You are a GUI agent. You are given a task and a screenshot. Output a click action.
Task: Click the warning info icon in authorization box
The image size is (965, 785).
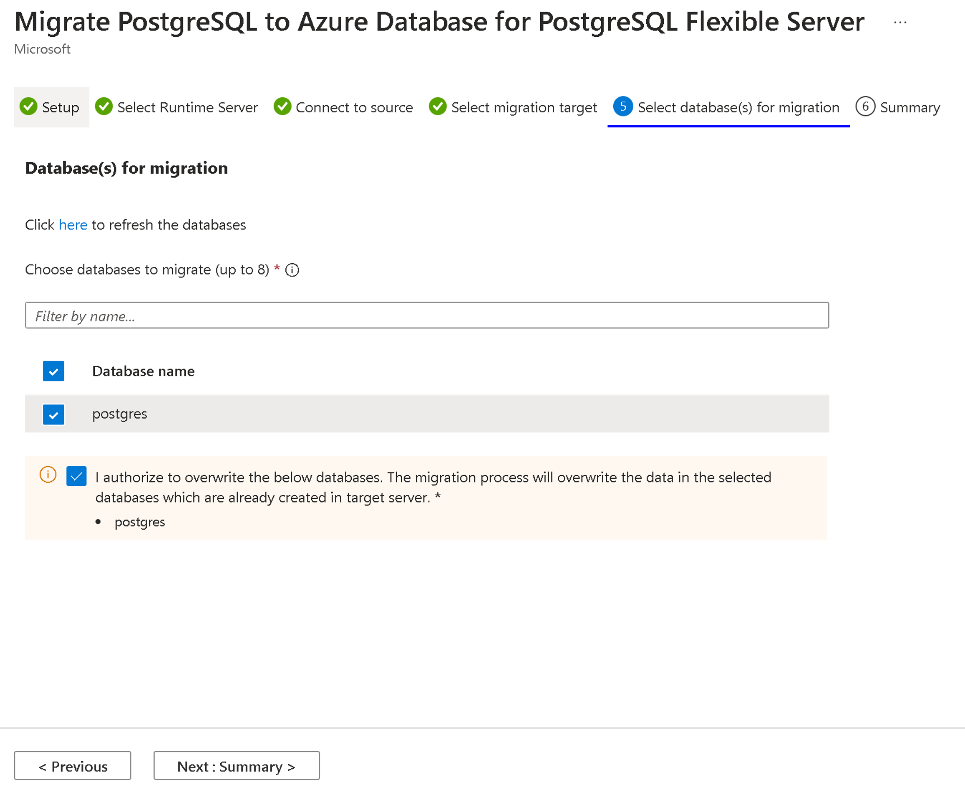[47, 475]
